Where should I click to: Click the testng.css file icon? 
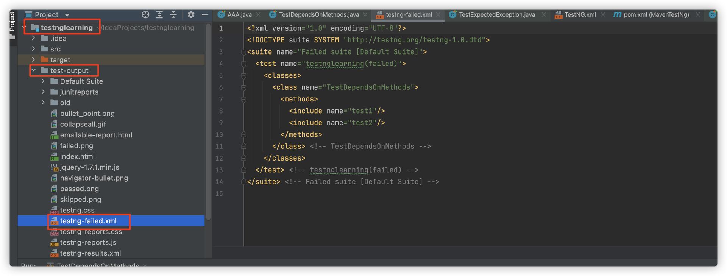coord(54,210)
